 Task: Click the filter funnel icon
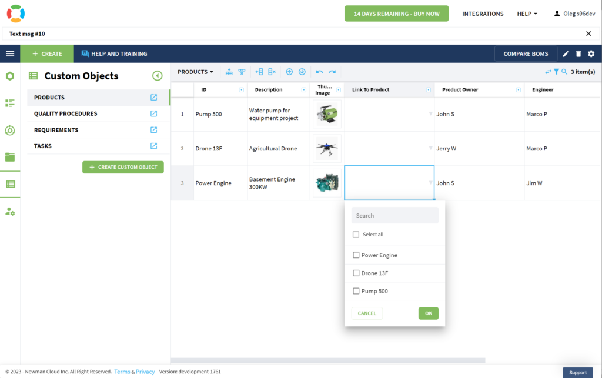(x=556, y=72)
